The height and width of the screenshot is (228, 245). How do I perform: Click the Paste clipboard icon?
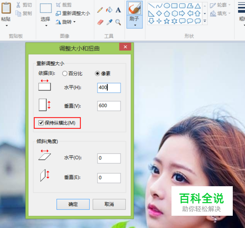(x=6, y=8)
